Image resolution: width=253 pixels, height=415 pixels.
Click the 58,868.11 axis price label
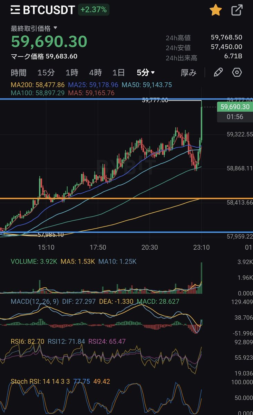(240, 168)
